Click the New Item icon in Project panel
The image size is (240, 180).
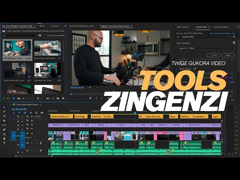(x=63, y=98)
